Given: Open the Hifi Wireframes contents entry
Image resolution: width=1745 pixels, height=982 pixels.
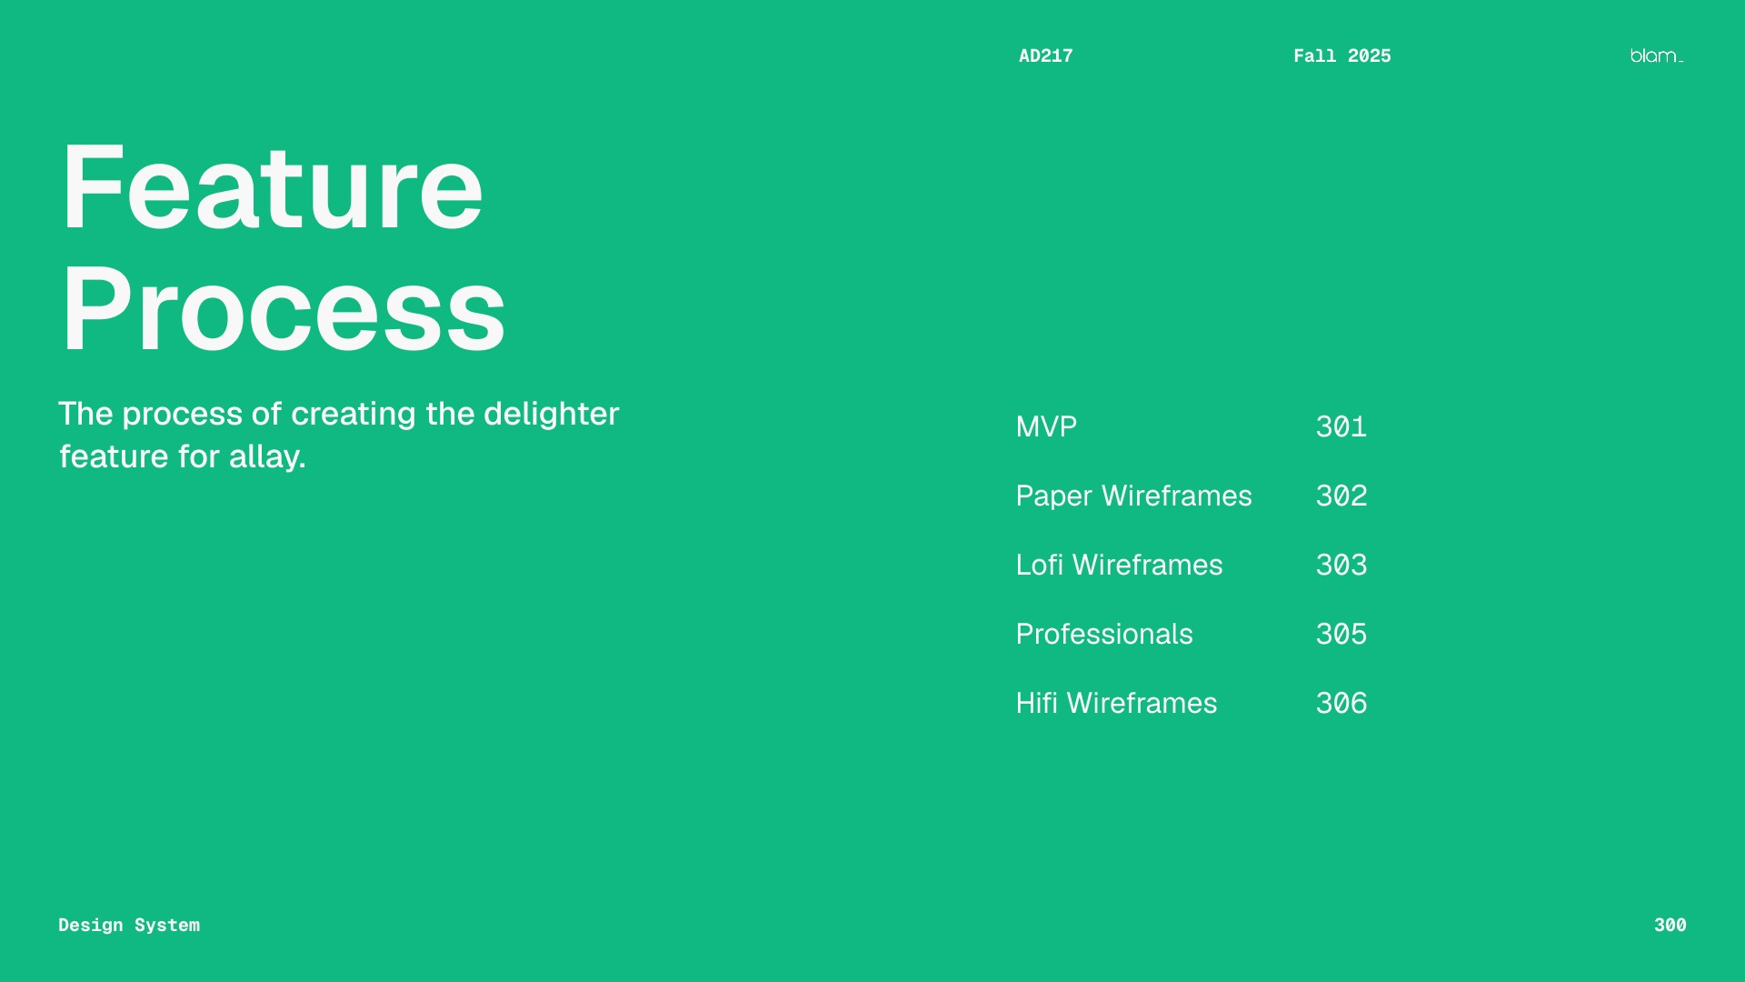Looking at the screenshot, I should click(x=1116, y=703).
